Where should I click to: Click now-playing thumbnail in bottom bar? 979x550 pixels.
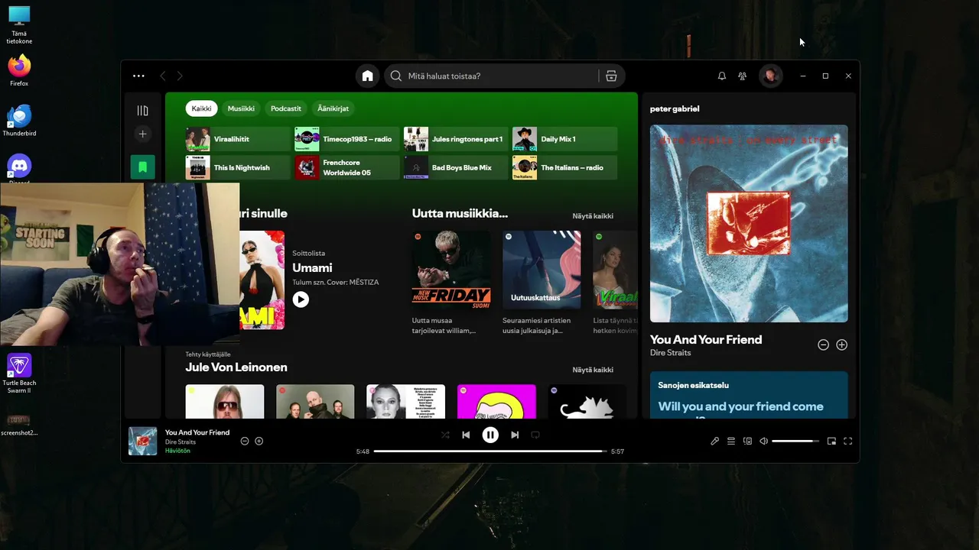pos(142,441)
